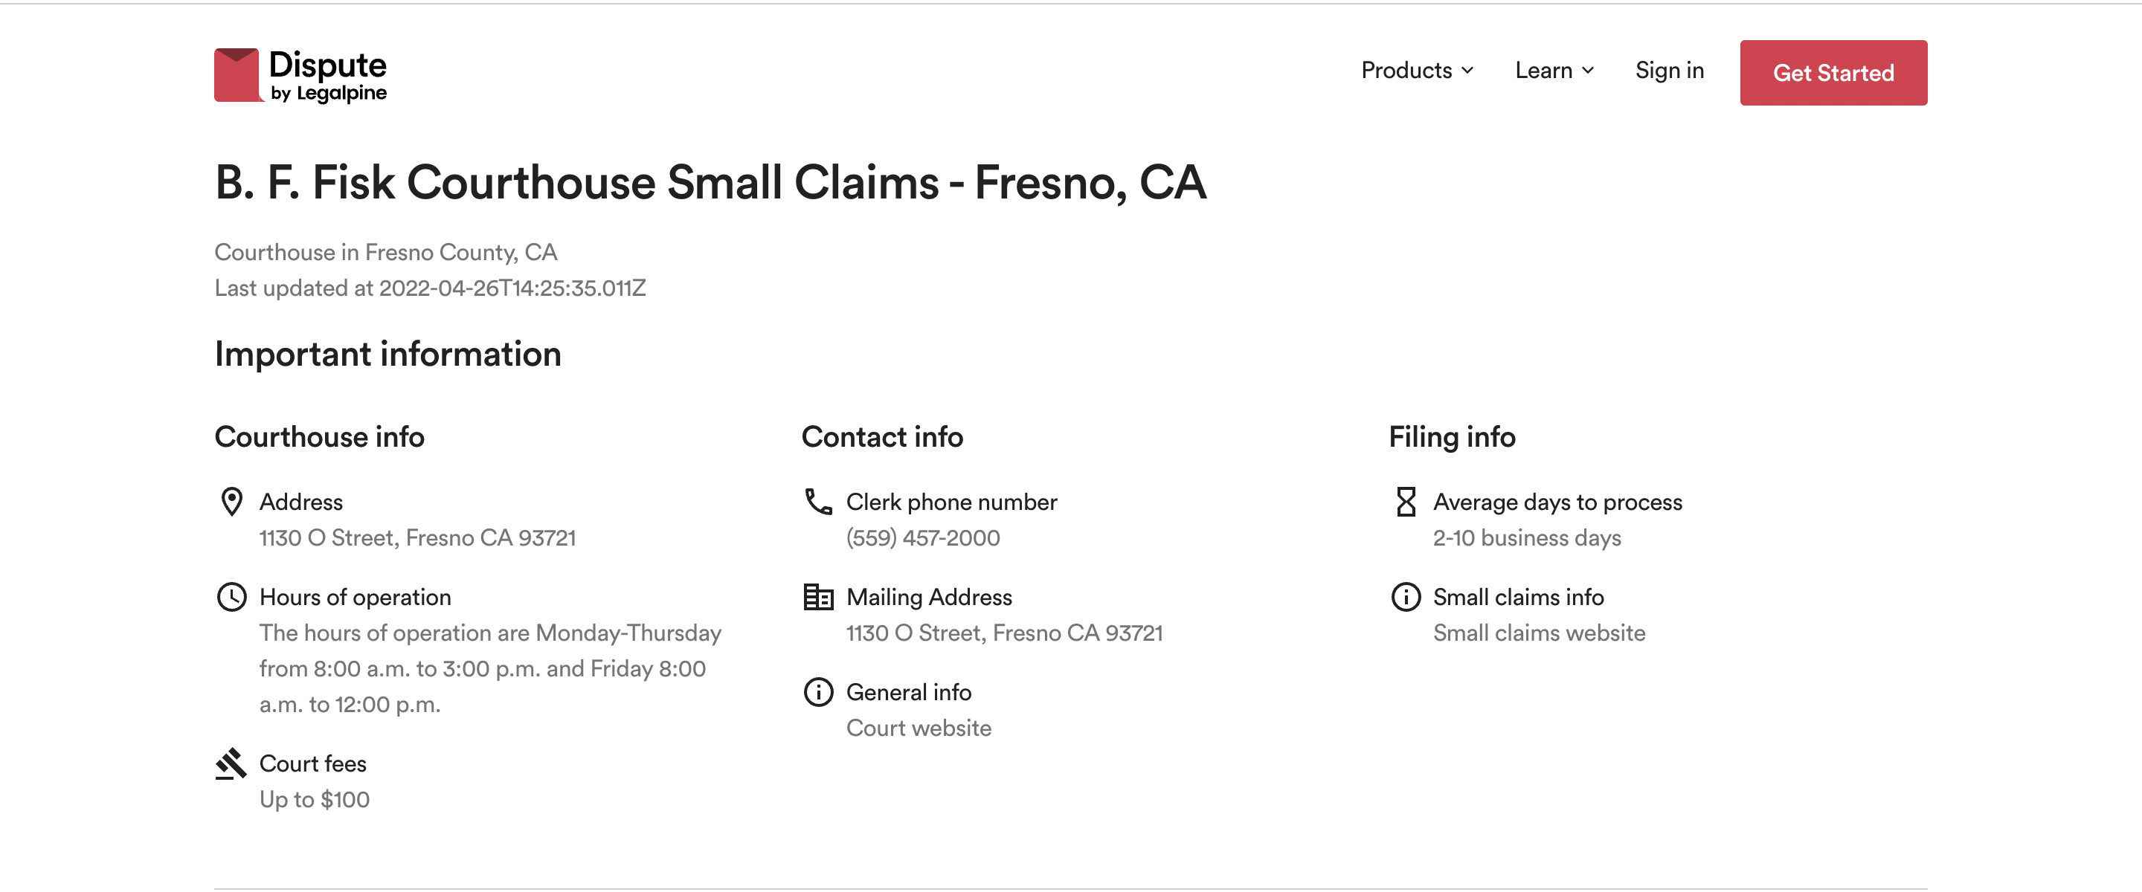Click the hourglass icon for Average days to process
Viewport: 2142px width, 892px height.
(1405, 502)
